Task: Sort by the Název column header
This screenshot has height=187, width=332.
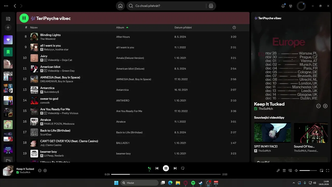Action: click(34, 28)
